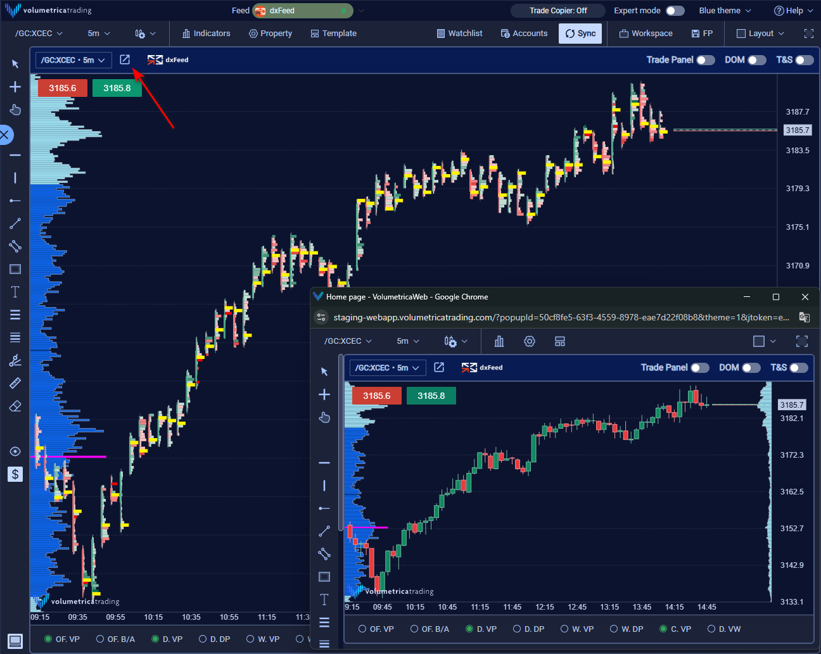Close the round X button on left edge

[4, 134]
